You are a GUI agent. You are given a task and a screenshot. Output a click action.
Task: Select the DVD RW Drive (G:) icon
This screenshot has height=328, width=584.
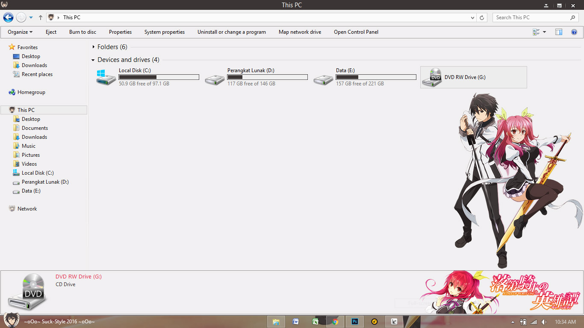click(432, 77)
